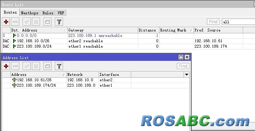Select the address entry 192.168.10.61/26
255x131 pixels.
coord(96,80)
